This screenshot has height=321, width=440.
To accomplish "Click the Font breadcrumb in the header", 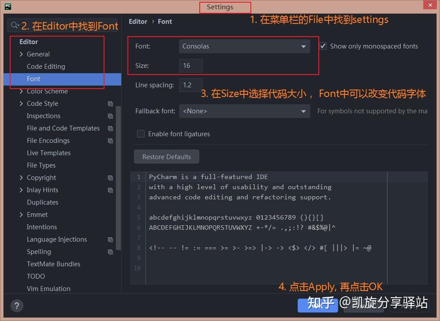I will pos(165,21).
